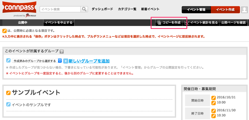This screenshot has height=120, width=249.
Task: Open the user avatar profile icon
Action: pyautogui.click(x=244, y=10)
